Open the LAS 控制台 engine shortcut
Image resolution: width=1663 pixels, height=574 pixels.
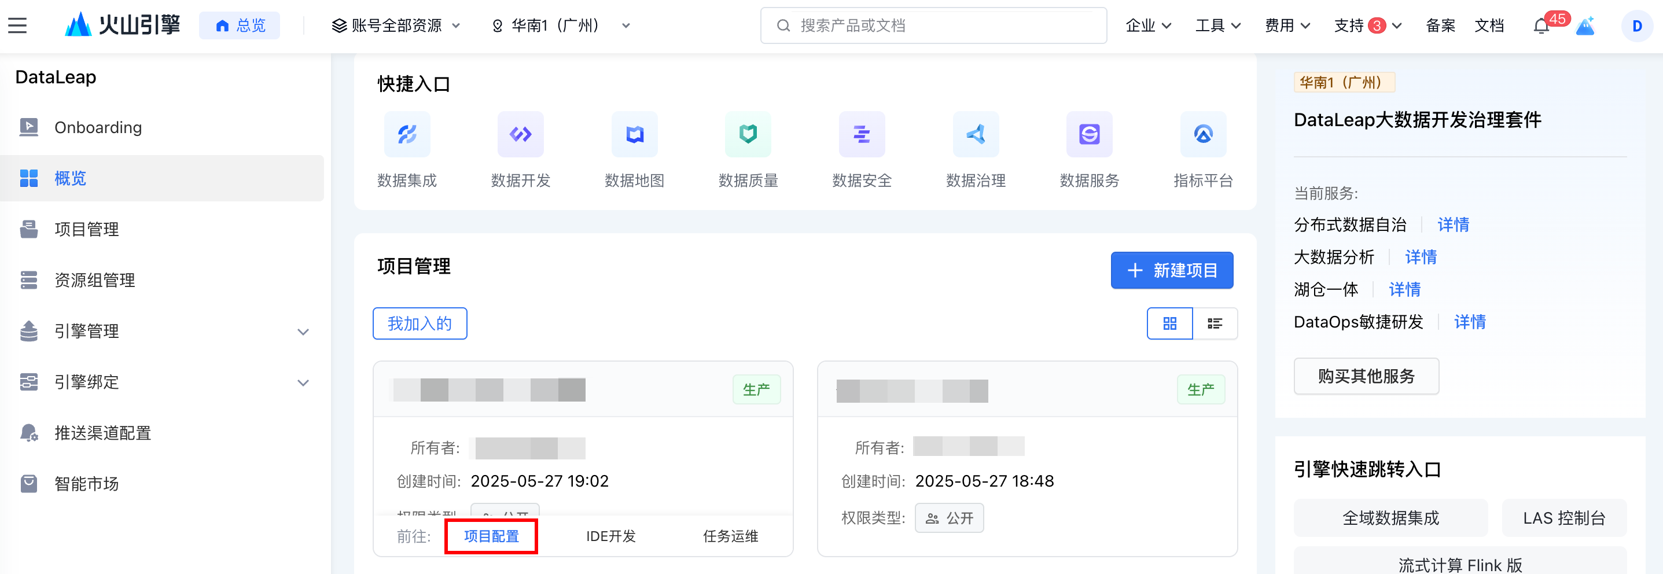tap(1564, 518)
